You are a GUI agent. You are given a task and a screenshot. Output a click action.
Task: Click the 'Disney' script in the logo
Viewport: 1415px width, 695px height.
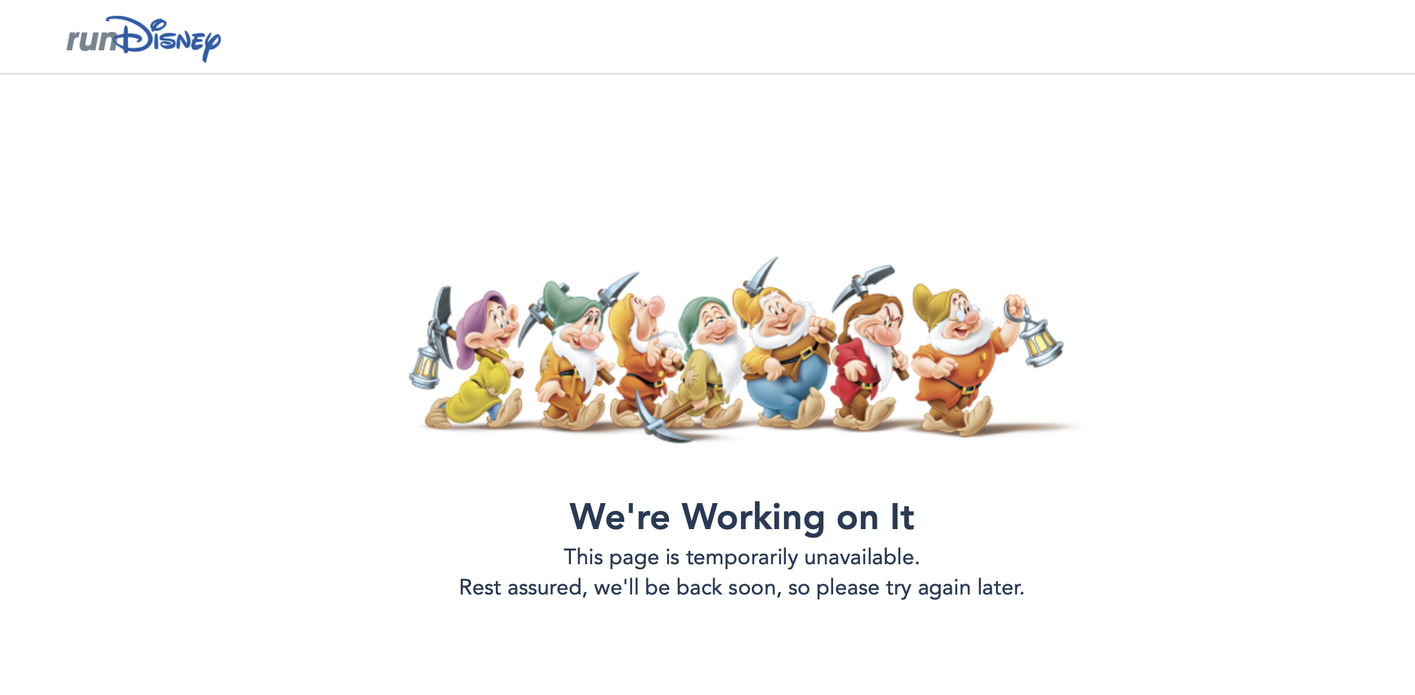click(x=170, y=39)
